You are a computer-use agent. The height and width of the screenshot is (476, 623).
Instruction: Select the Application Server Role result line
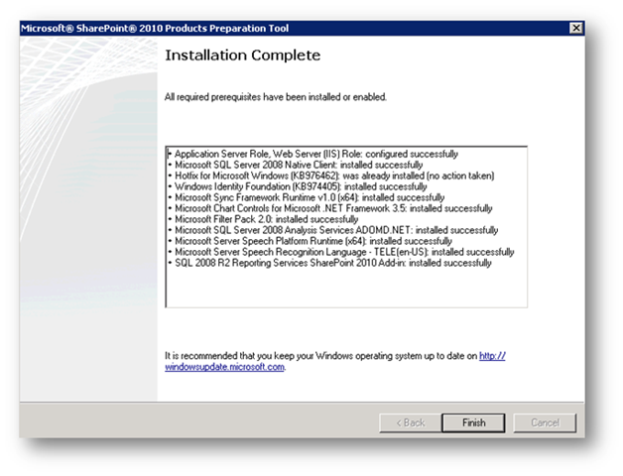[314, 155]
